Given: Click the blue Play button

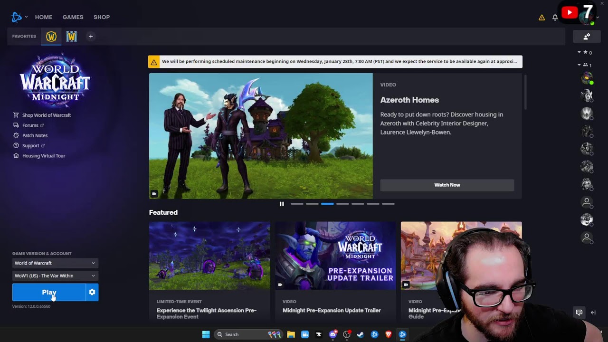Looking at the screenshot, I should click(49, 292).
